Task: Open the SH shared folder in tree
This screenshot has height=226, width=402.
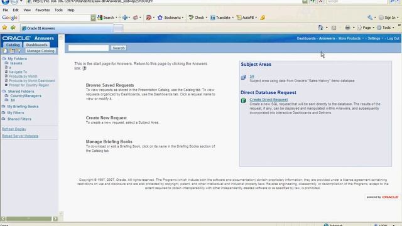Action: [x=13, y=100]
